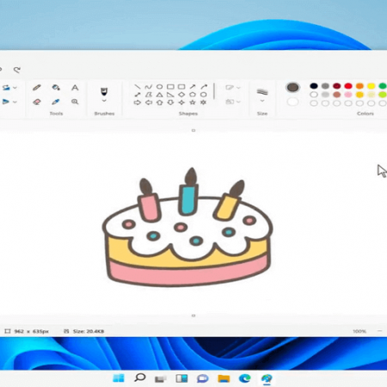Click the blue candle on the cake
The width and height of the screenshot is (387, 387).
(188, 200)
